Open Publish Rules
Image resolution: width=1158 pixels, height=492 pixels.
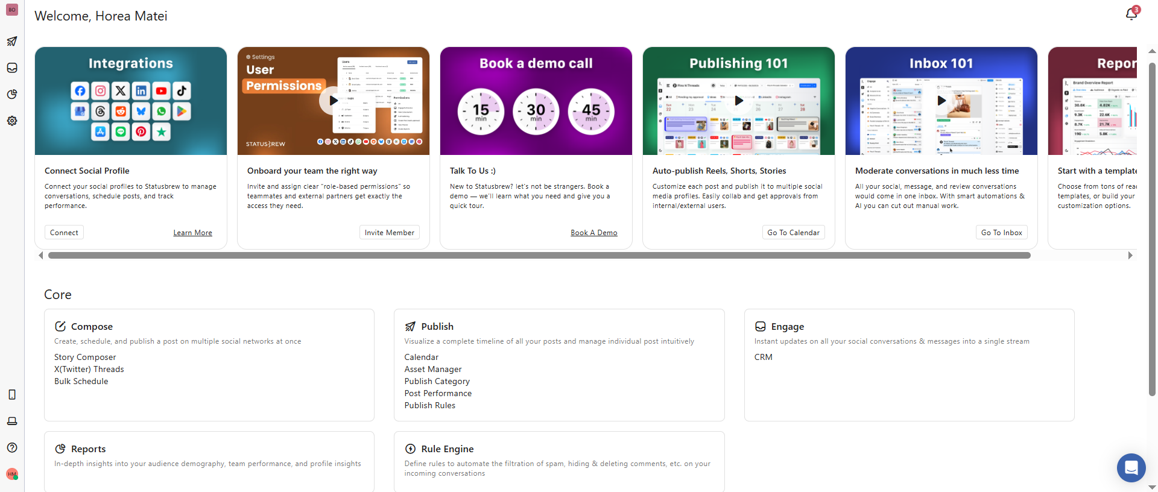[x=430, y=405]
